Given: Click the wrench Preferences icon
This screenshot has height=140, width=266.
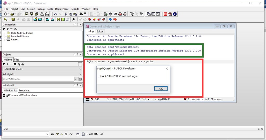Looking at the screenshot, I should [x=74, y=19].
